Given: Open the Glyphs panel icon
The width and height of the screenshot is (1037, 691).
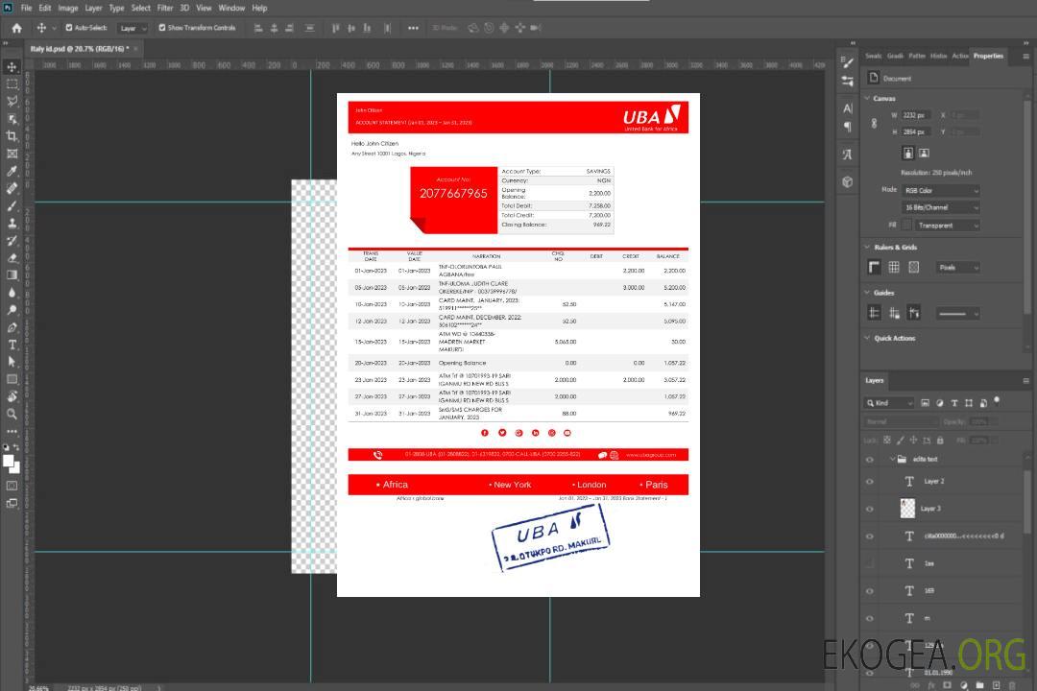Looking at the screenshot, I should coord(848,155).
